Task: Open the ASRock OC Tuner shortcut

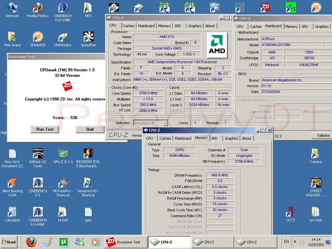Action: tap(38, 158)
